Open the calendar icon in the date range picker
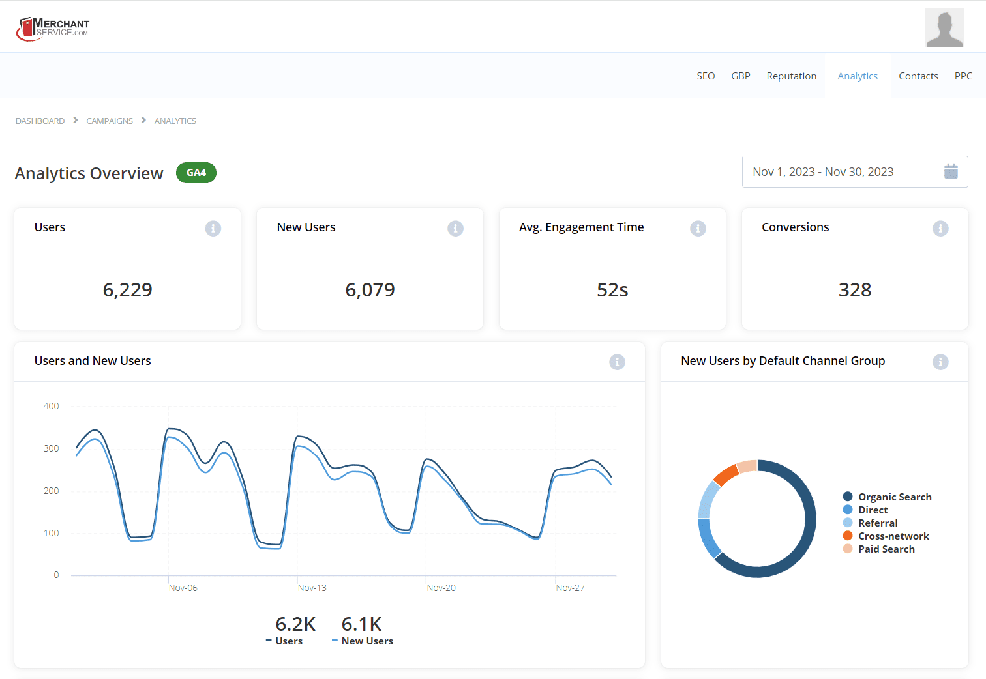This screenshot has width=986, height=679. click(951, 171)
